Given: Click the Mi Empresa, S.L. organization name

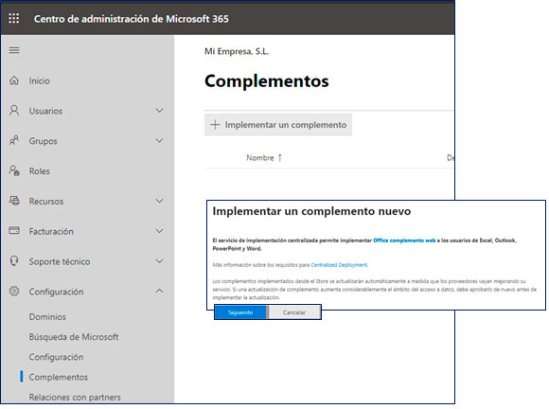Looking at the screenshot, I should pos(237,51).
